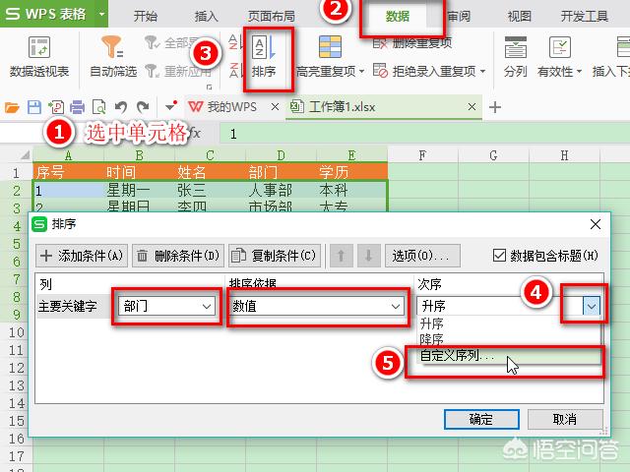
Task: Click 添加条件(A) in sort dialog
Action: pyautogui.click(x=82, y=256)
